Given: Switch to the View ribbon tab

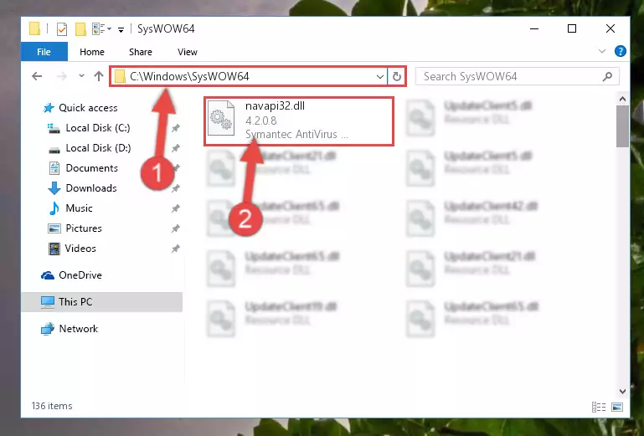Looking at the screenshot, I should click(188, 52).
